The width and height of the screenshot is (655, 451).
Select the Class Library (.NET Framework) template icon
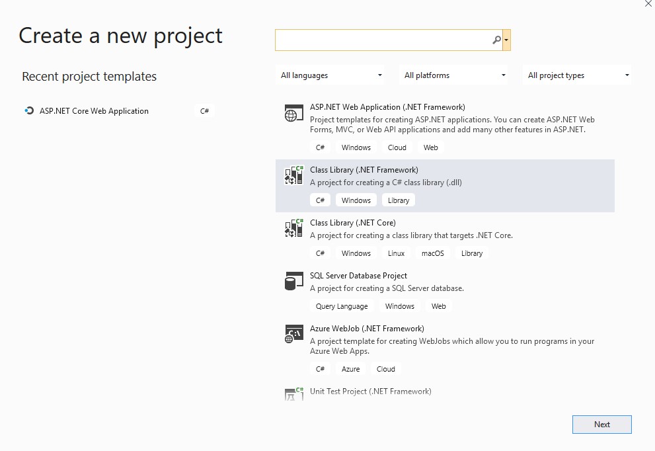293,175
